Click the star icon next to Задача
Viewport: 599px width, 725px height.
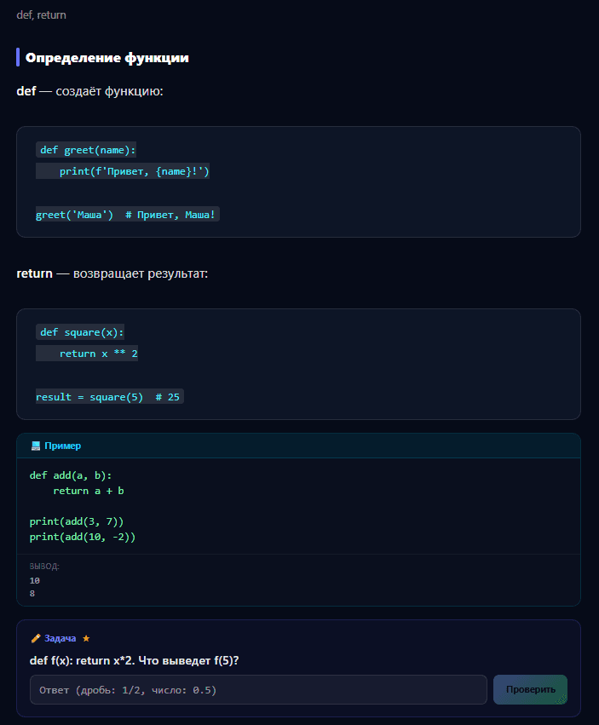86,638
